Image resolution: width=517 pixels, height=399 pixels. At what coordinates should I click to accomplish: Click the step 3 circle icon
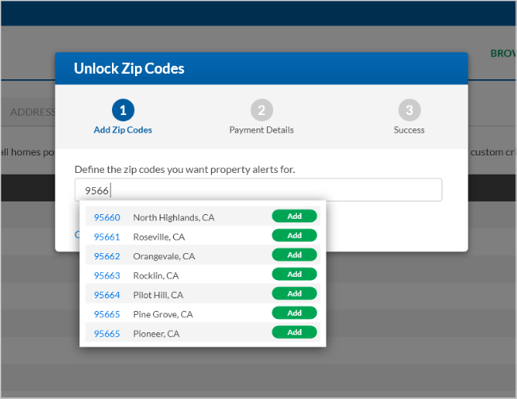coord(409,110)
